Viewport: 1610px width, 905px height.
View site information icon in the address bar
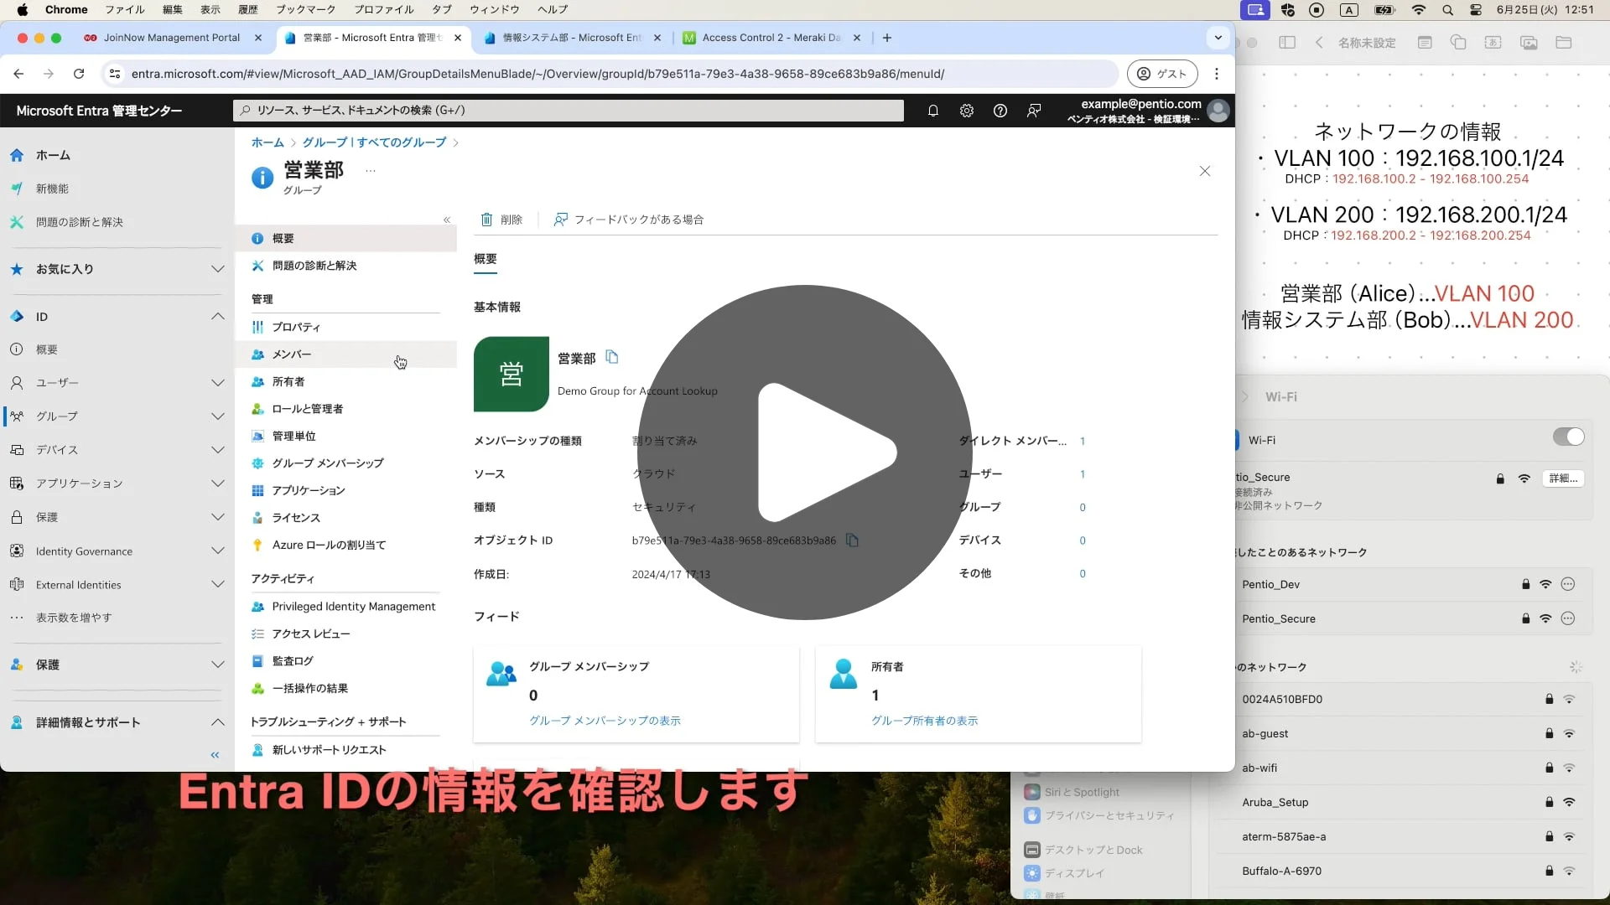point(115,74)
